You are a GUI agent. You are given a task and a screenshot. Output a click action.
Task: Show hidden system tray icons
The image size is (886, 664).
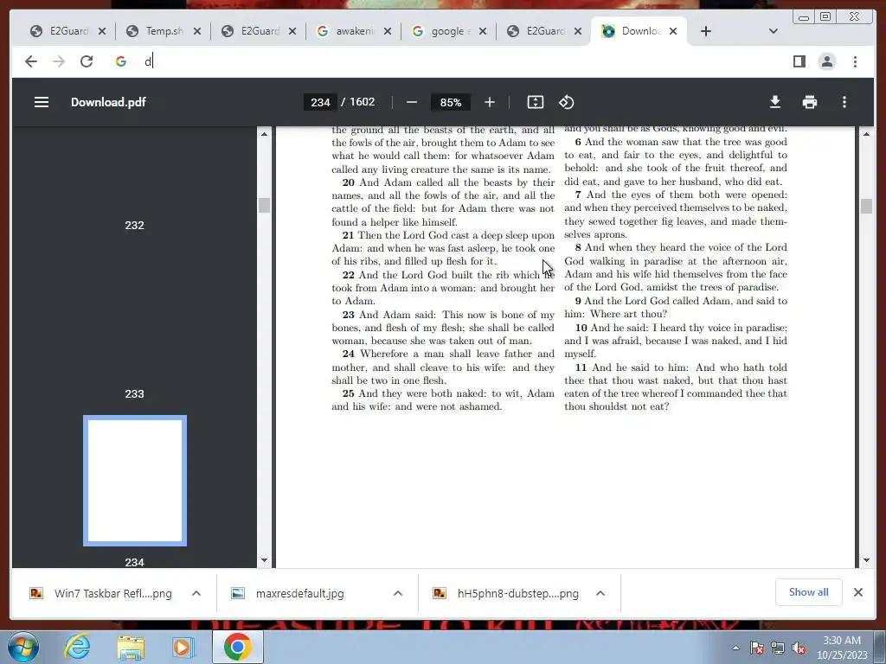point(735,648)
